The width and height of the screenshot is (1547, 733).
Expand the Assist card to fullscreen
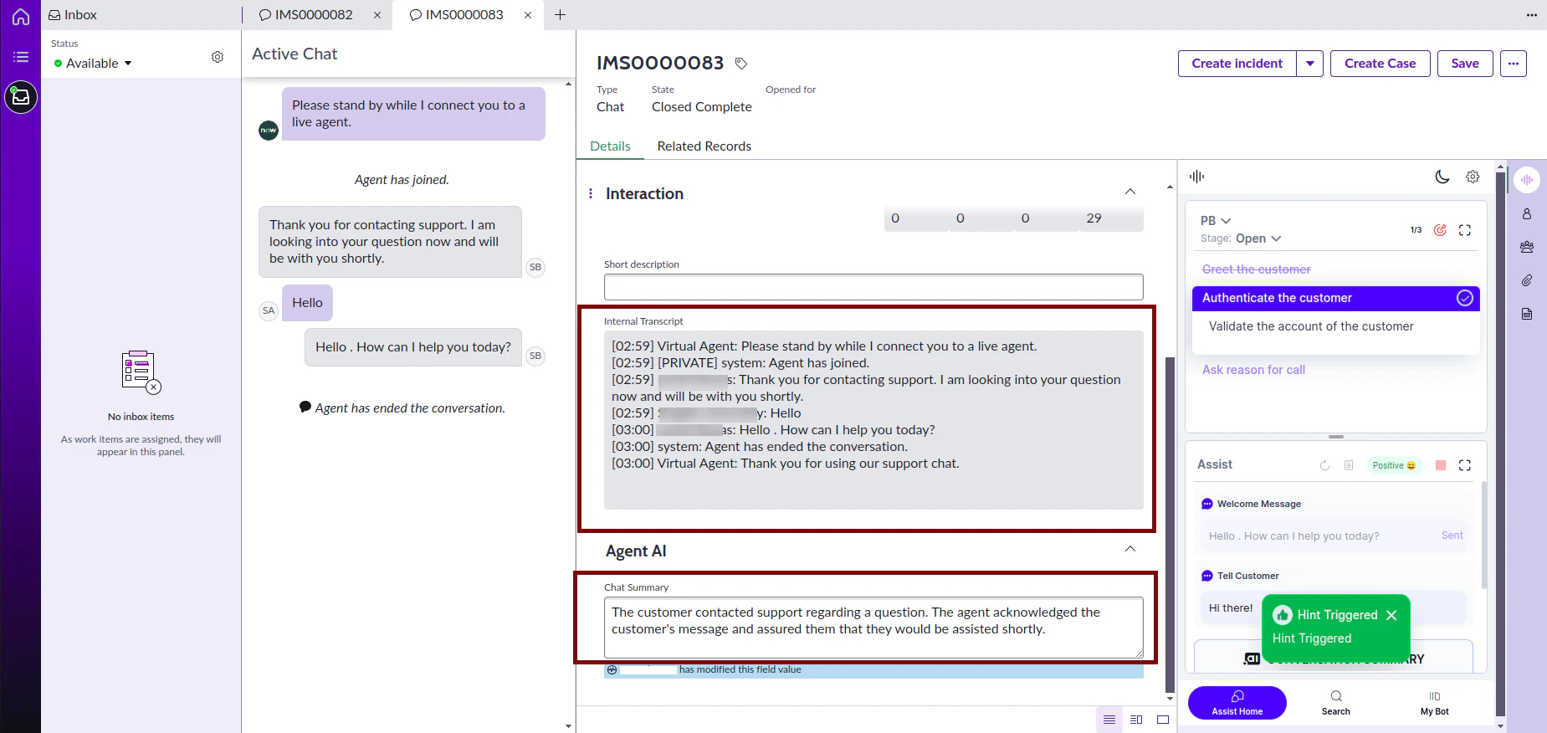click(1465, 465)
